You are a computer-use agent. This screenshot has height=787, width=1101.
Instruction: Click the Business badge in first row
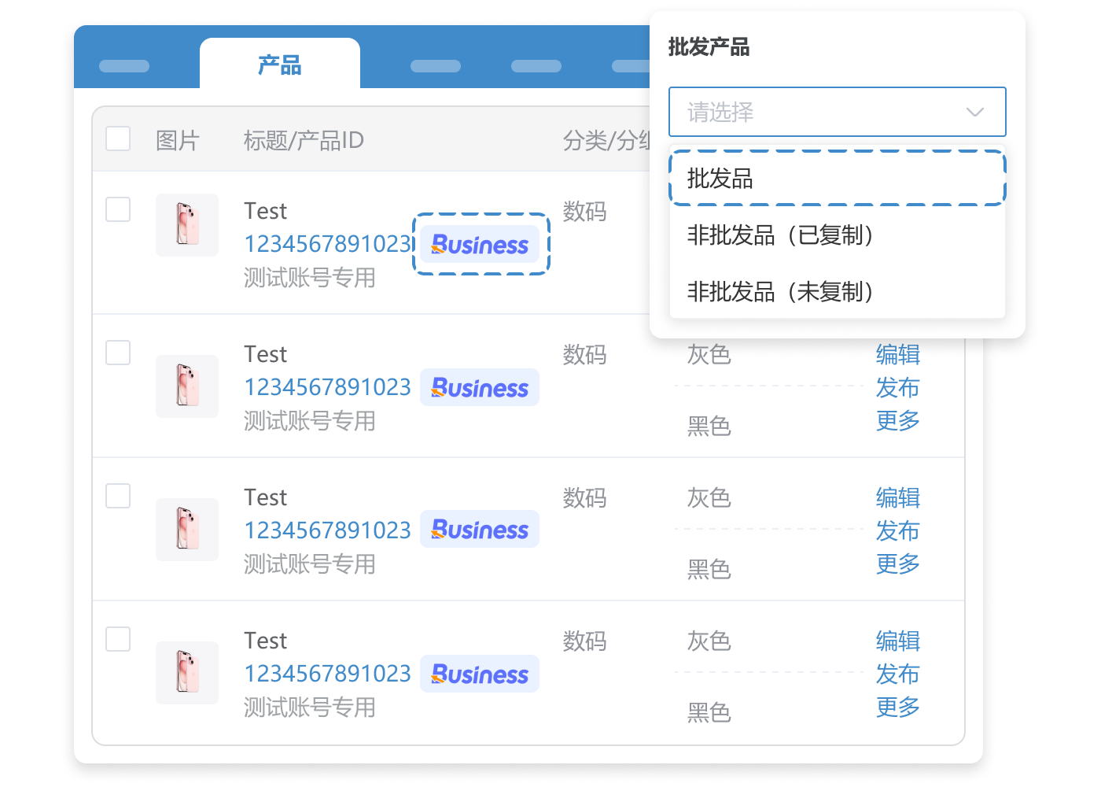pos(480,245)
